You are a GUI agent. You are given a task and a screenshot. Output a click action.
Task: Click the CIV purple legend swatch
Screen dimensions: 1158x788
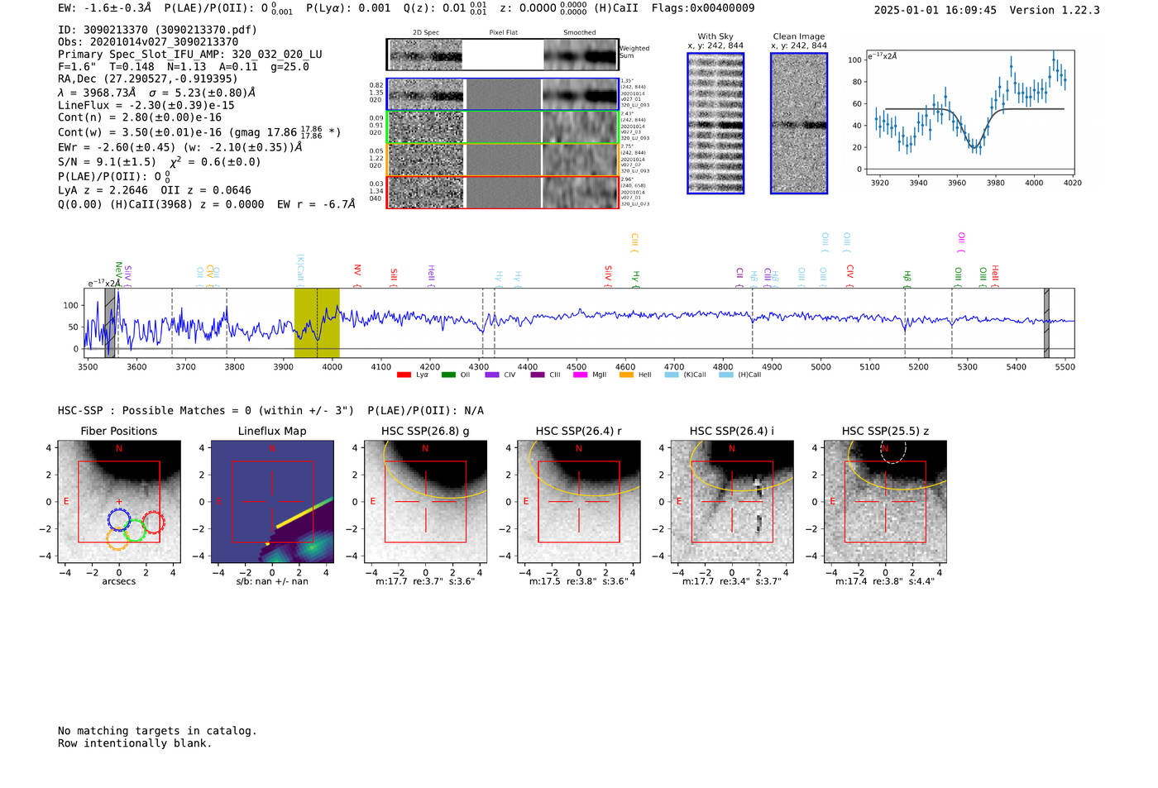(x=493, y=375)
